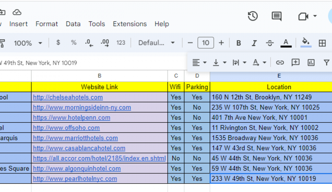Image resolution: width=332 pixels, height=192 pixels.
Task: Open the Extensions menu
Action: (x=130, y=24)
